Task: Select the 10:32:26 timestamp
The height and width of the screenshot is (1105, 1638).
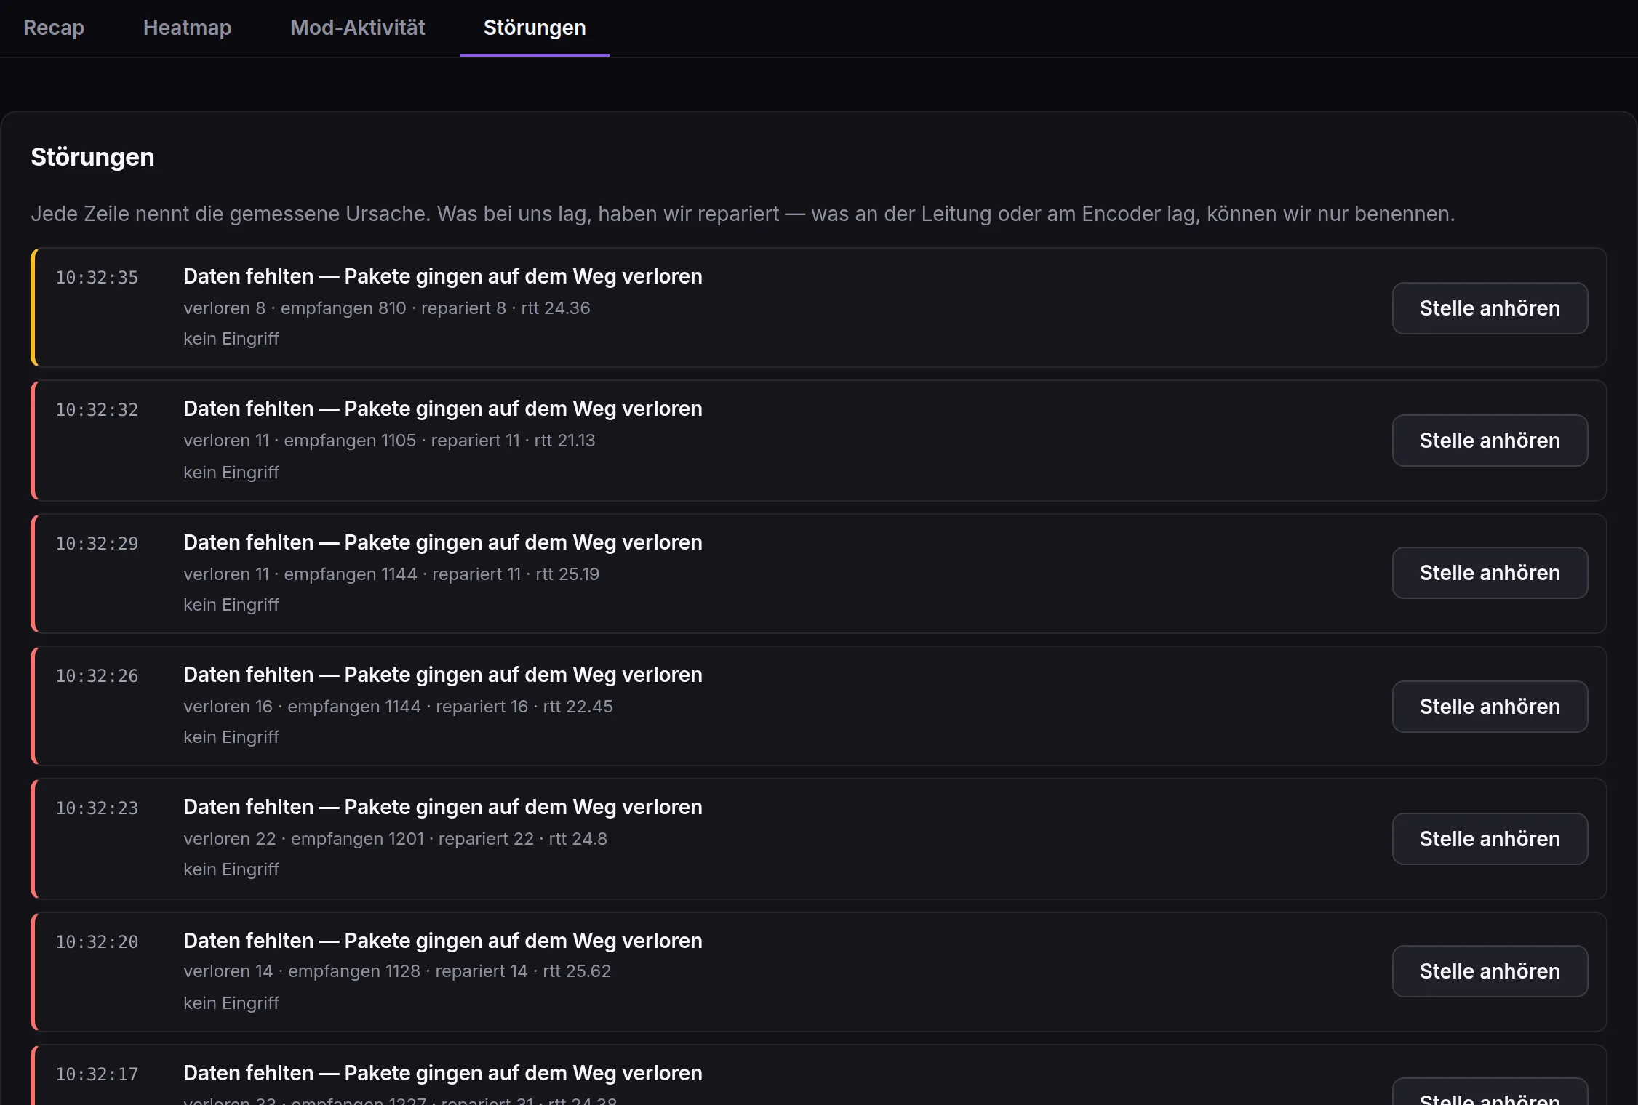Action: point(97,676)
